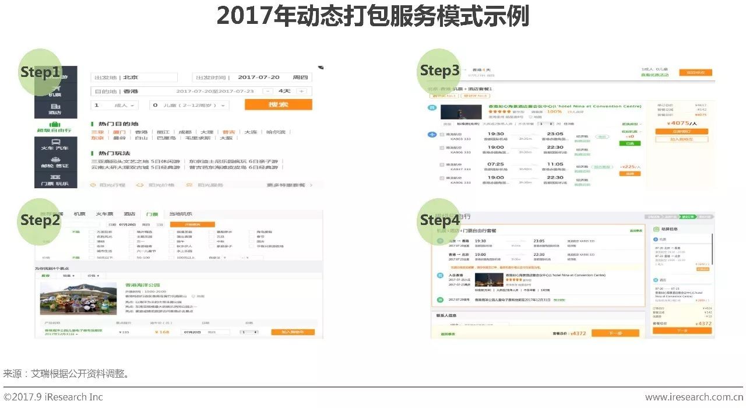
Task: Click the 丽江 hot destination link
Action: (163, 132)
